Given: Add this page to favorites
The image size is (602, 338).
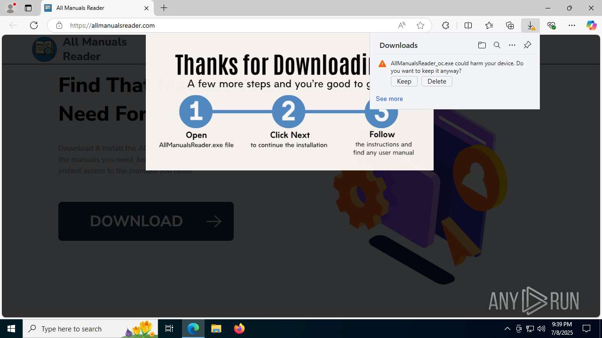Looking at the screenshot, I should (420, 25).
